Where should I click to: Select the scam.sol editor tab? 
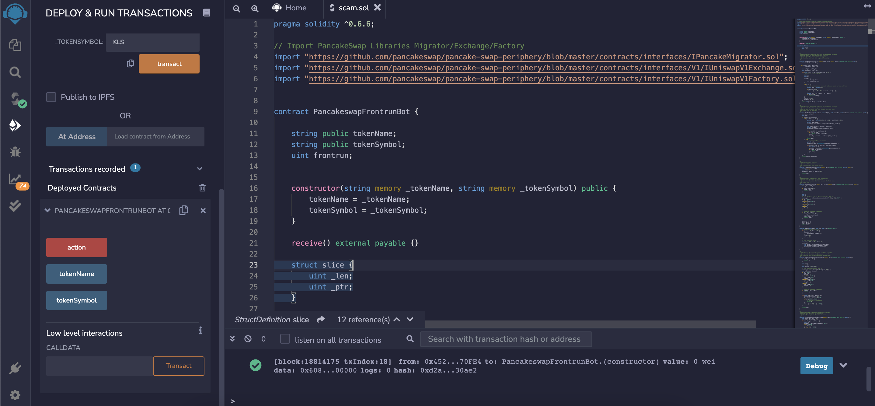click(353, 8)
